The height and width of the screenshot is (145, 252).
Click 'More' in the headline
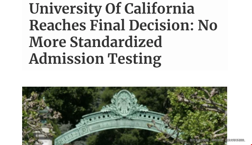pyautogui.click(x=47, y=42)
